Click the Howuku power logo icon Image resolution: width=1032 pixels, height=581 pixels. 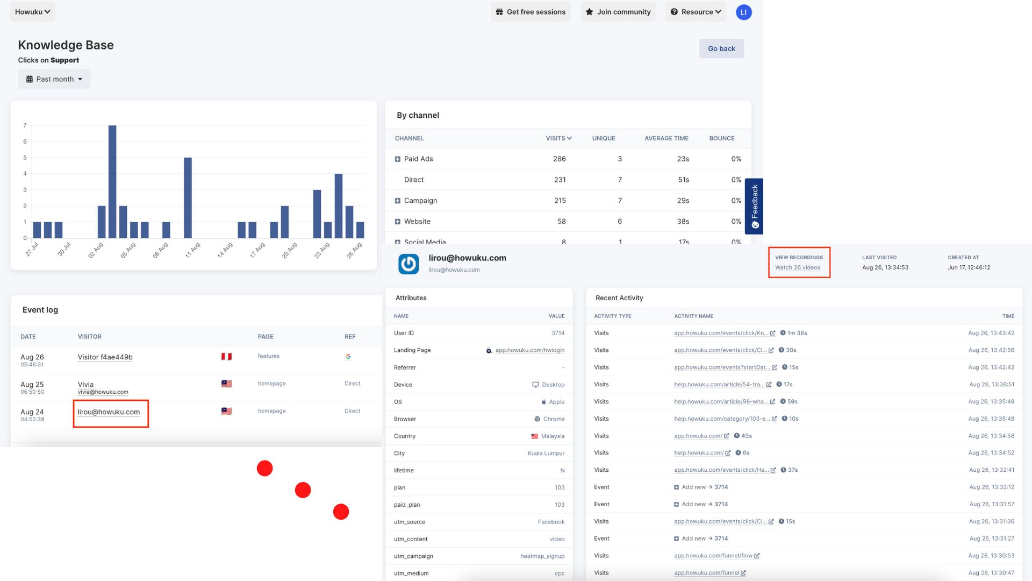tap(408, 264)
